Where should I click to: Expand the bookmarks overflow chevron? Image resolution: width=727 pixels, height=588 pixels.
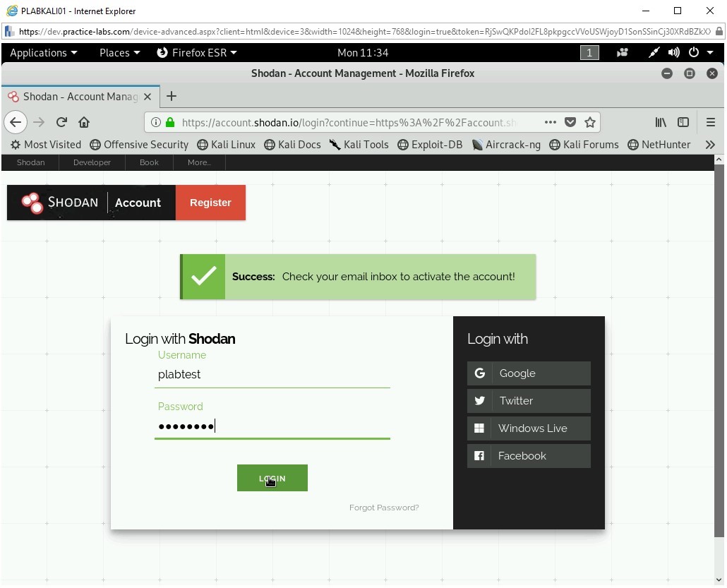point(710,145)
